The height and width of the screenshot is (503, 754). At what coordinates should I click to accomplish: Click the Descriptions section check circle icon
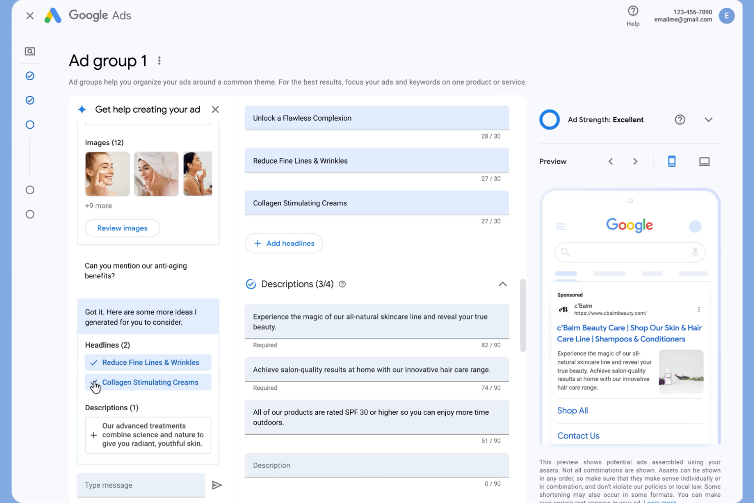251,284
